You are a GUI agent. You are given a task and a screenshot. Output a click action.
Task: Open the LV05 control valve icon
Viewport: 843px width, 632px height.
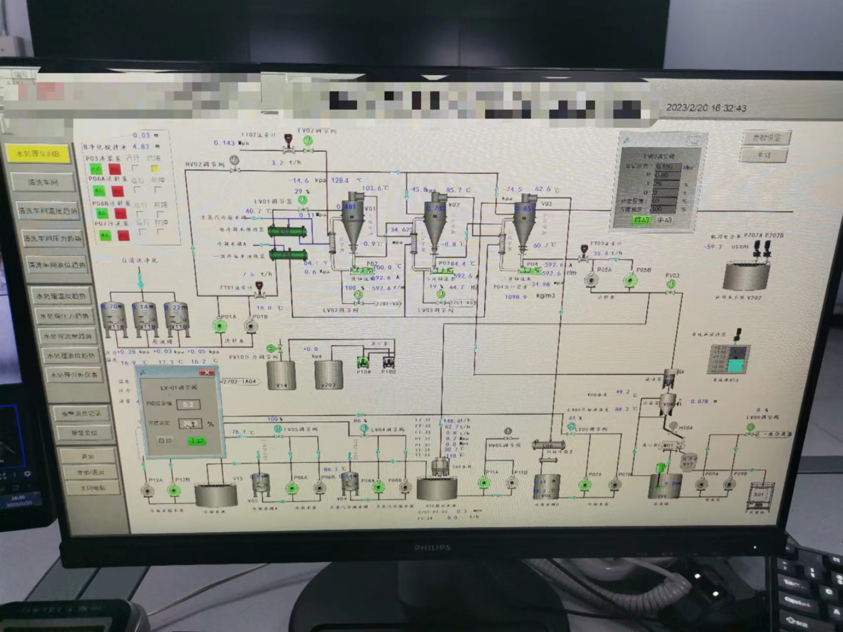click(278, 429)
